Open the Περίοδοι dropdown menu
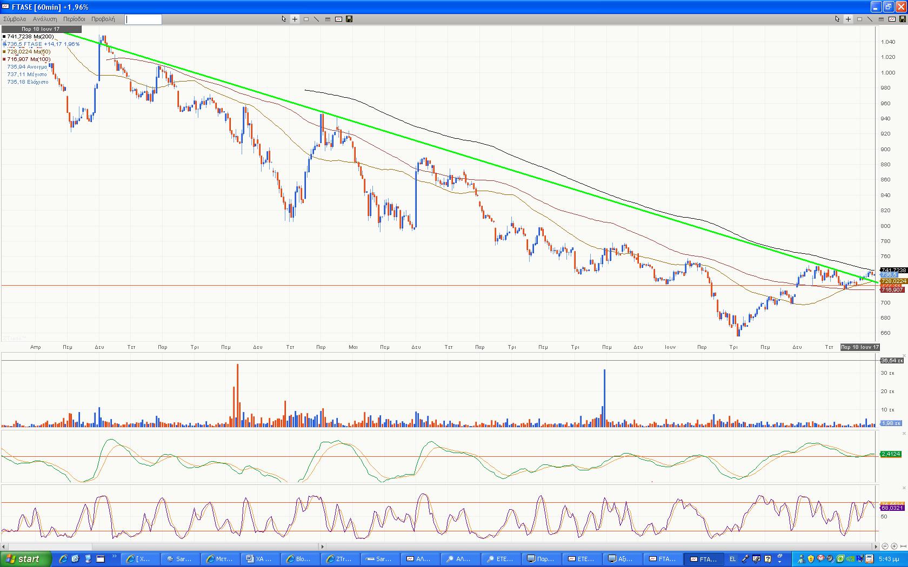The height and width of the screenshot is (567, 908). point(74,19)
